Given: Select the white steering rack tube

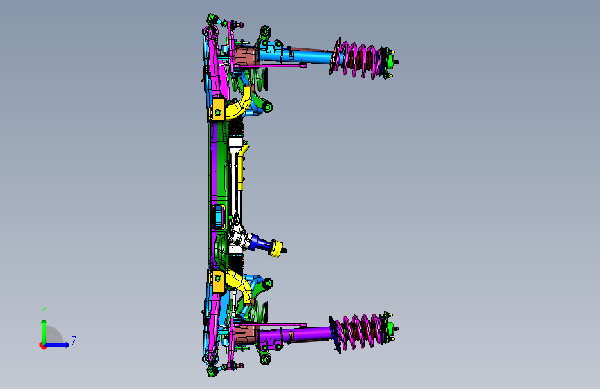Looking at the screenshot, I should (234, 184).
